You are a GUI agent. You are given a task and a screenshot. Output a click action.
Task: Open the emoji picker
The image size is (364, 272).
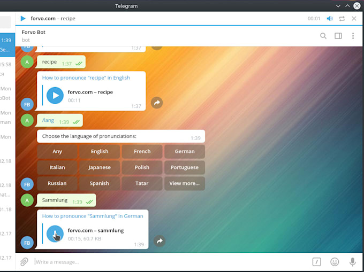(335, 262)
